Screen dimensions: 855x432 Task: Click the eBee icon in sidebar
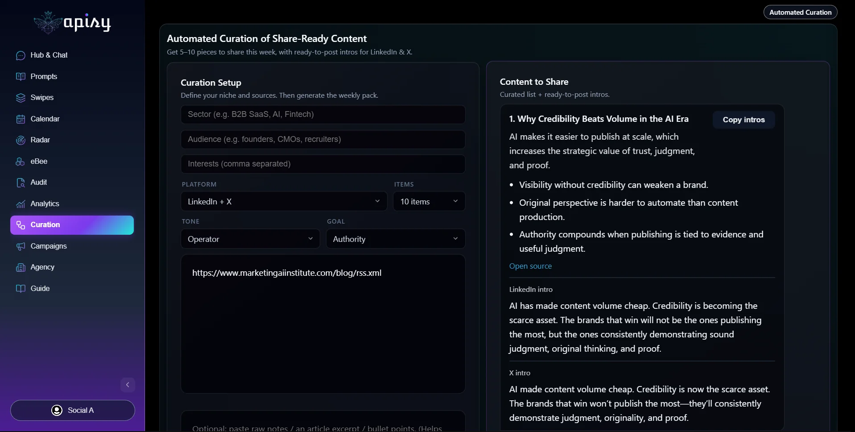(21, 161)
